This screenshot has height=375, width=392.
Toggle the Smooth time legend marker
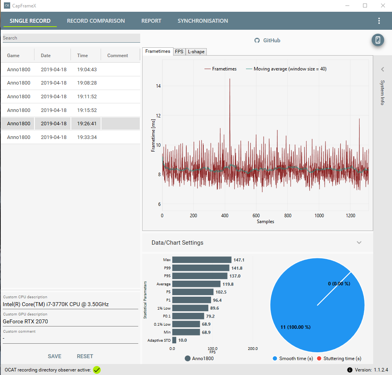pos(275,359)
